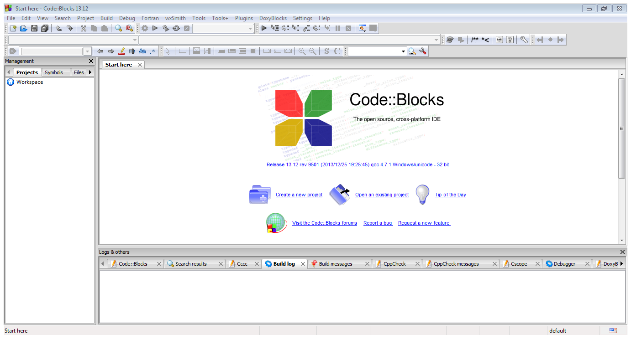Click the Redo arrow icon
631x339 pixels.
click(x=69, y=28)
